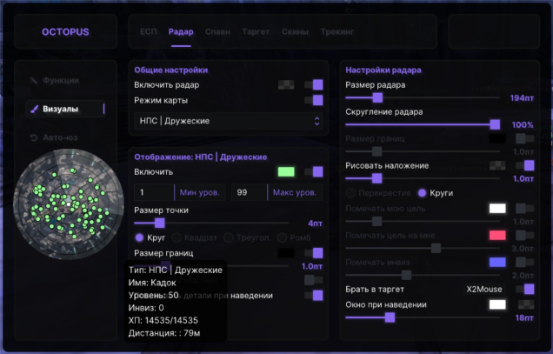Screen dimensions: 553x354
Task: Select the Круги radio button
Action: tap(422, 193)
